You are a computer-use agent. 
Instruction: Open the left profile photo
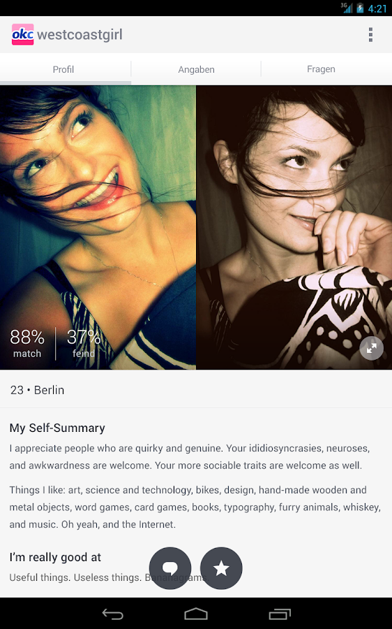pyautogui.click(x=98, y=227)
